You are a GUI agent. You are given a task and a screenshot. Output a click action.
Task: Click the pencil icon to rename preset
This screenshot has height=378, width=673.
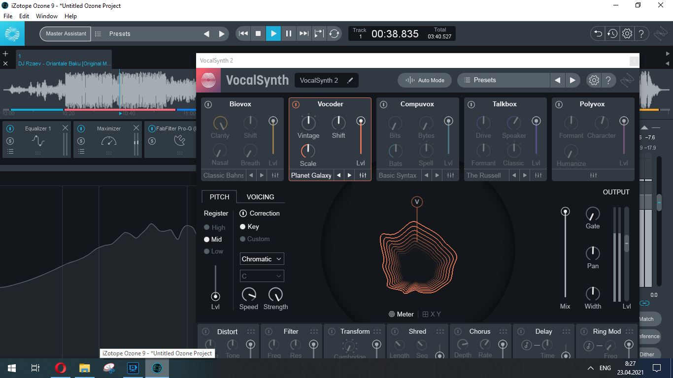(x=350, y=80)
